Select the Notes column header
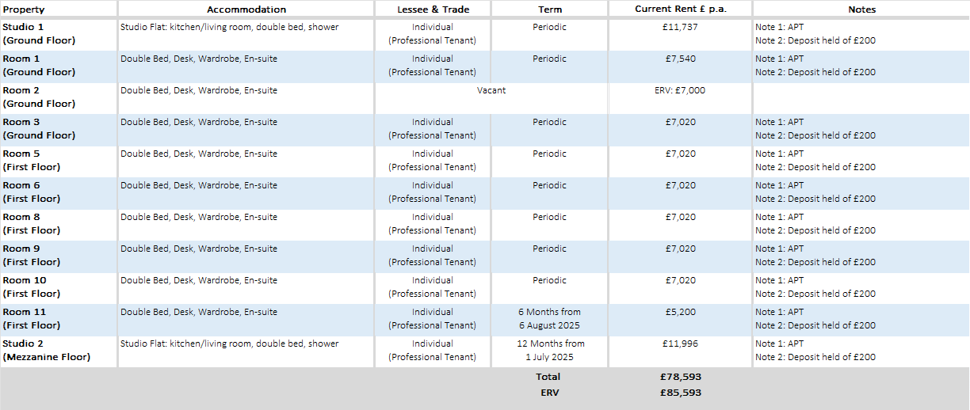 pos(861,9)
